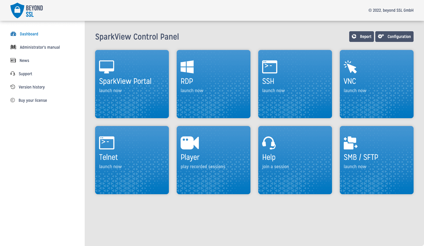Click 'launch now' under RDP
The image size is (424, 246).
click(192, 91)
